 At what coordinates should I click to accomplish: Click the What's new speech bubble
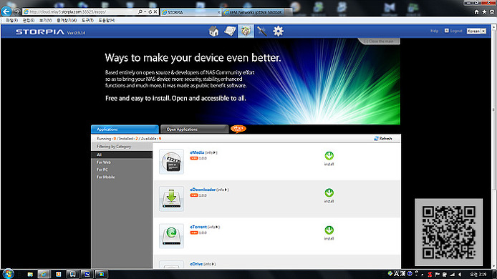[238, 129]
